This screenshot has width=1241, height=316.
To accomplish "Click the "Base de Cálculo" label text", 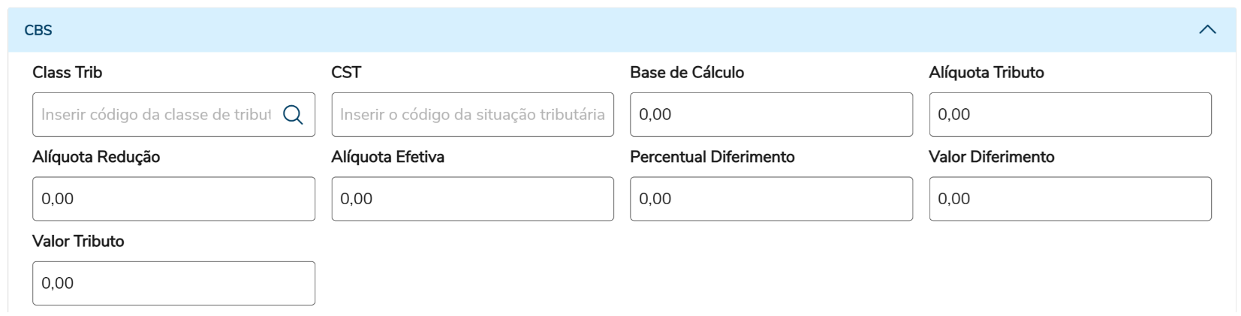I will [687, 73].
